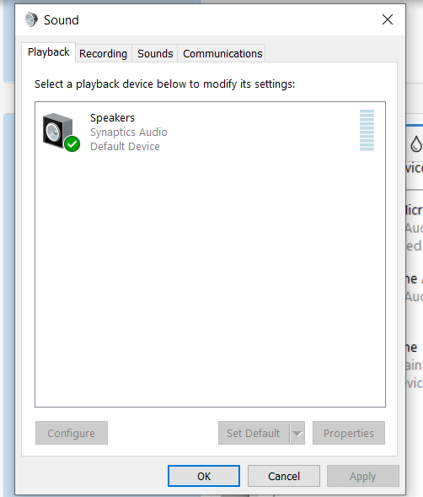
Task: Click the Set Default button
Action: (254, 433)
